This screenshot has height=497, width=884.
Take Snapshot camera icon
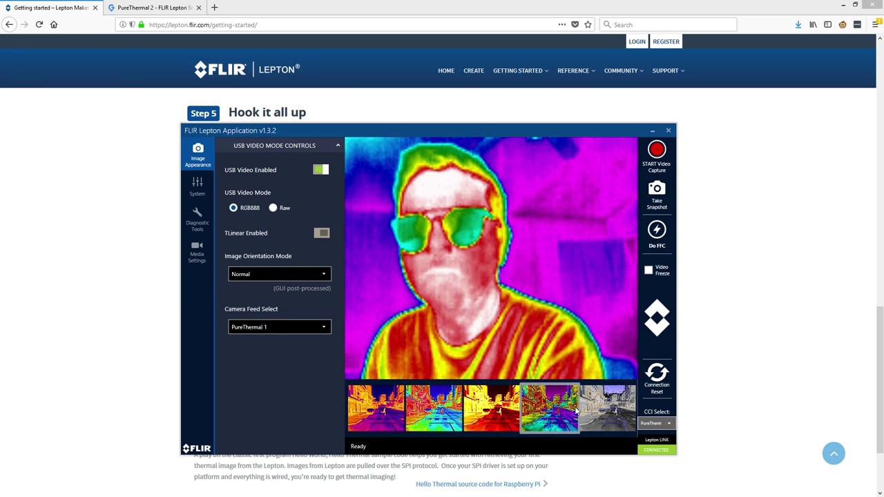(x=657, y=188)
